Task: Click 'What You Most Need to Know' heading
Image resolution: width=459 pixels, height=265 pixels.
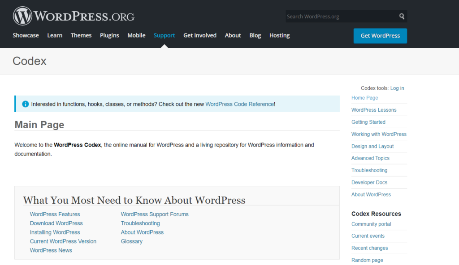Action: point(134,200)
